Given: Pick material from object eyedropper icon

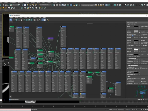Looking at the screenshot, I should tap(14, 20).
